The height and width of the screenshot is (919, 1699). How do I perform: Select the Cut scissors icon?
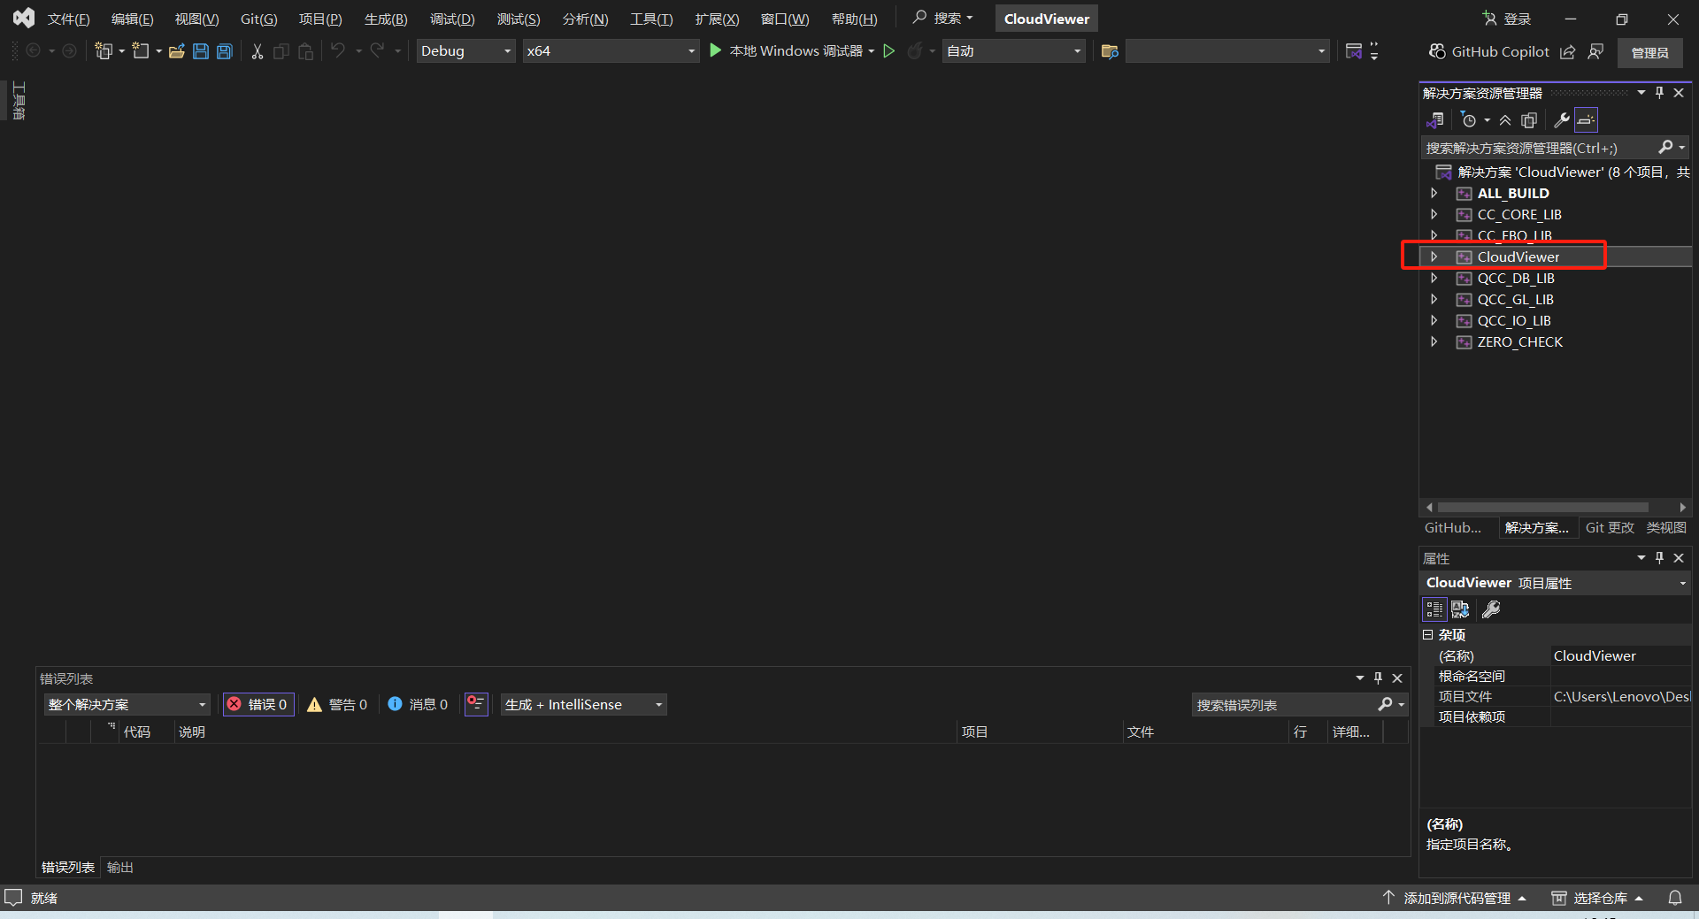(x=257, y=50)
